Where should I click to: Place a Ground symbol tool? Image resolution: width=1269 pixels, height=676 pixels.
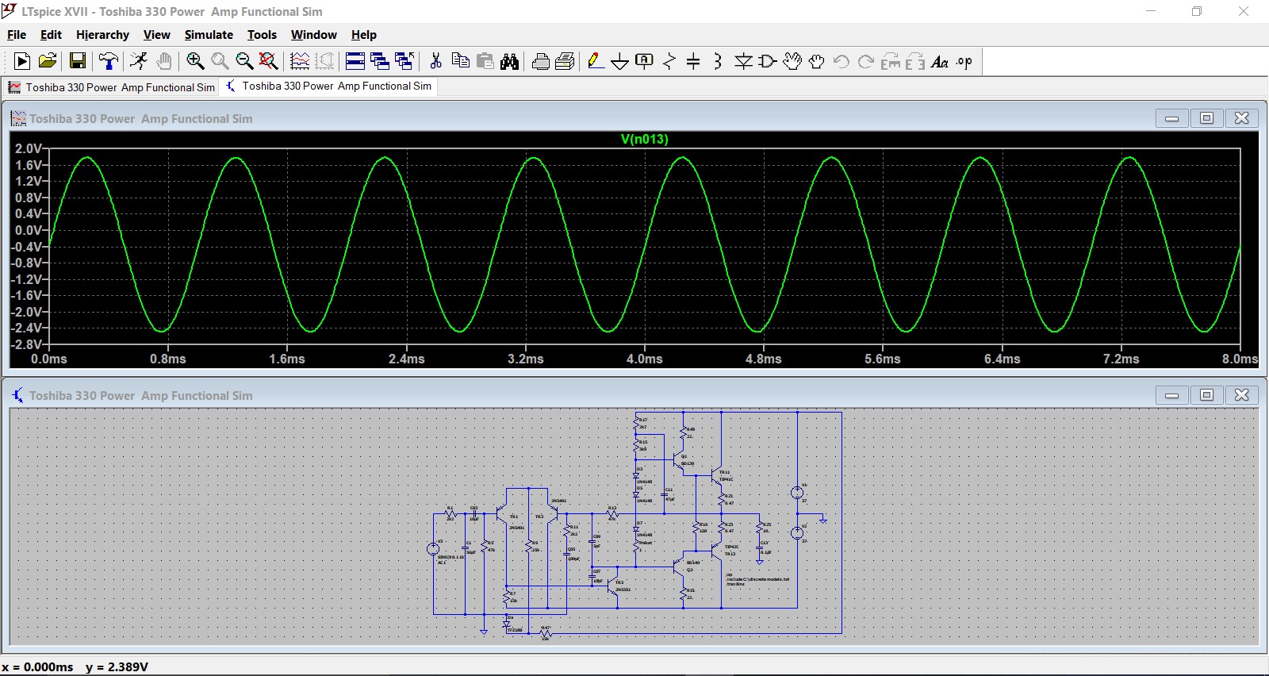coord(620,61)
